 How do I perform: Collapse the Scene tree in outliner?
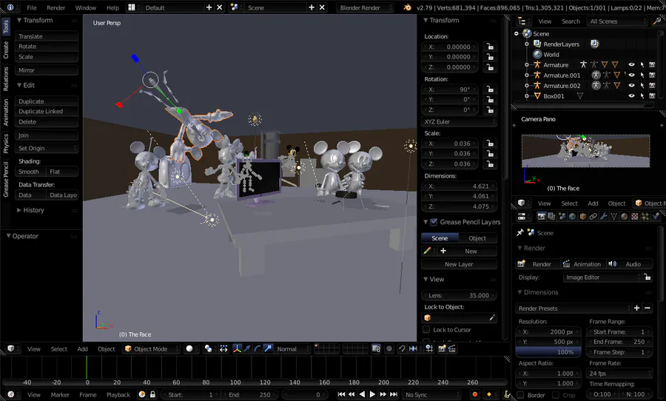click(x=517, y=33)
